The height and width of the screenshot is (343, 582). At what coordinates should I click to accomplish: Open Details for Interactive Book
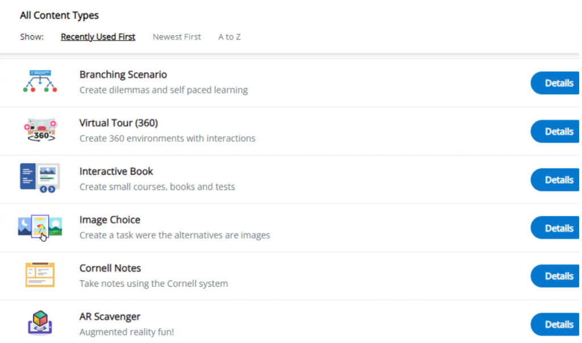click(x=555, y=180)
